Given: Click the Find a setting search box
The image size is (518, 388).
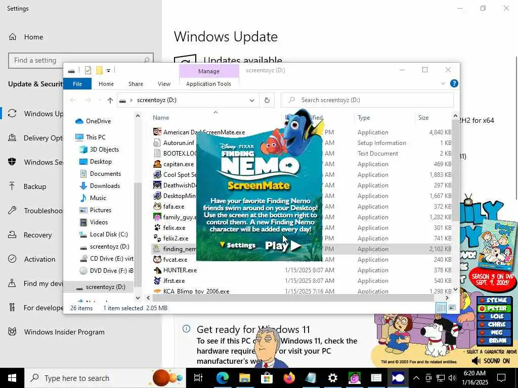Looking at the screenshot, I should (81, 61).
